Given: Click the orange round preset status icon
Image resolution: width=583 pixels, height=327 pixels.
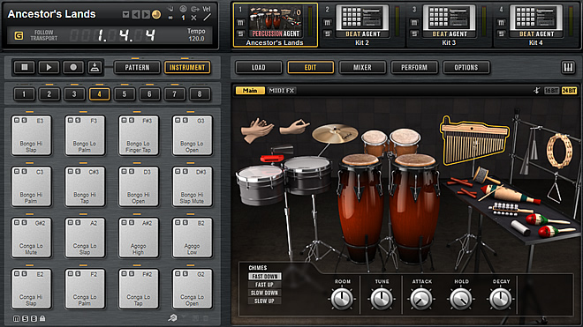Looking at the screenshot, I should 156,14.
